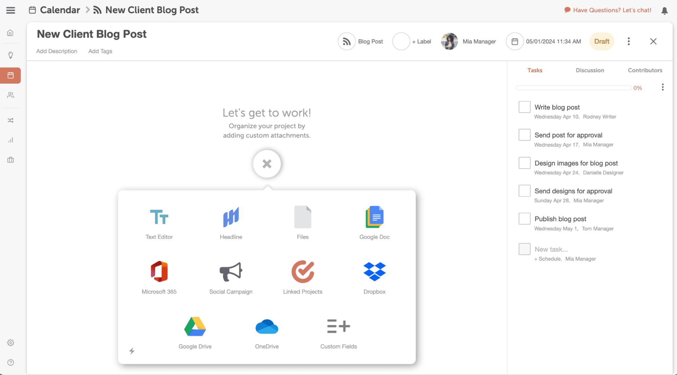Click Add Description link
This screenshot has height=375, width=677.
(x=57, y=51)
